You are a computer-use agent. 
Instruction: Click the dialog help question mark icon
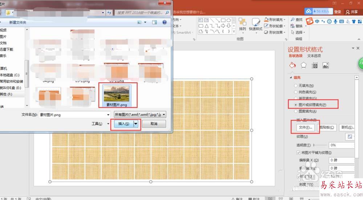coord(164,22)
